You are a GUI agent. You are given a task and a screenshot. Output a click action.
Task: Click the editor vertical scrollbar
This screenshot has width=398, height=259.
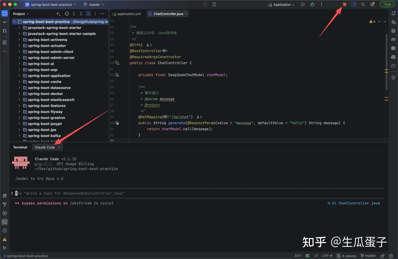point(387,62)
